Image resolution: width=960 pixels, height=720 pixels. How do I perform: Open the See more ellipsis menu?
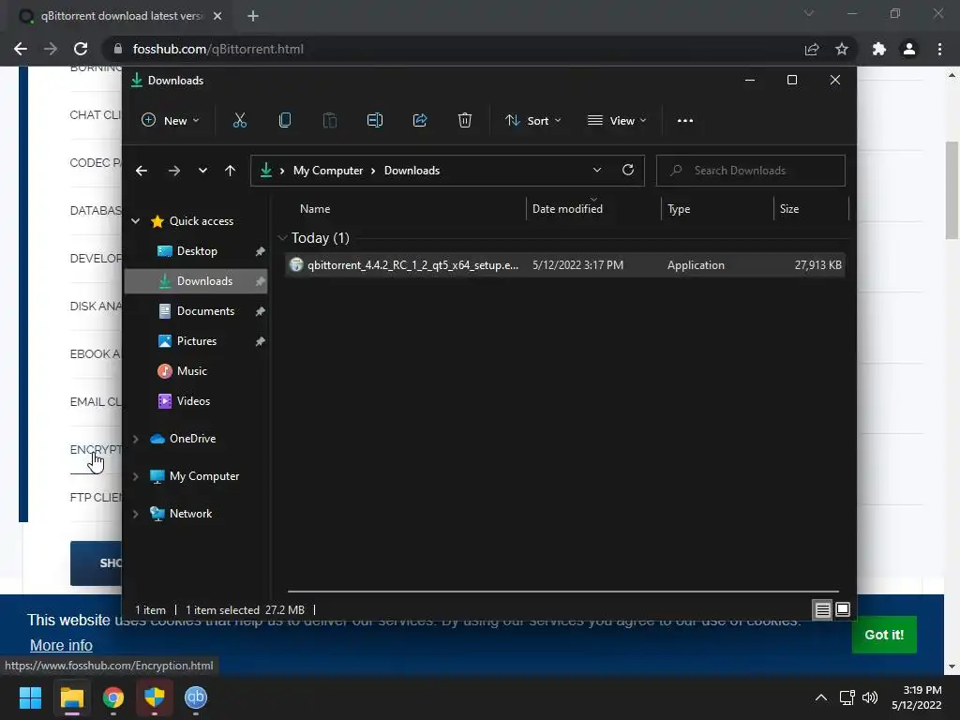click(685, 121)
